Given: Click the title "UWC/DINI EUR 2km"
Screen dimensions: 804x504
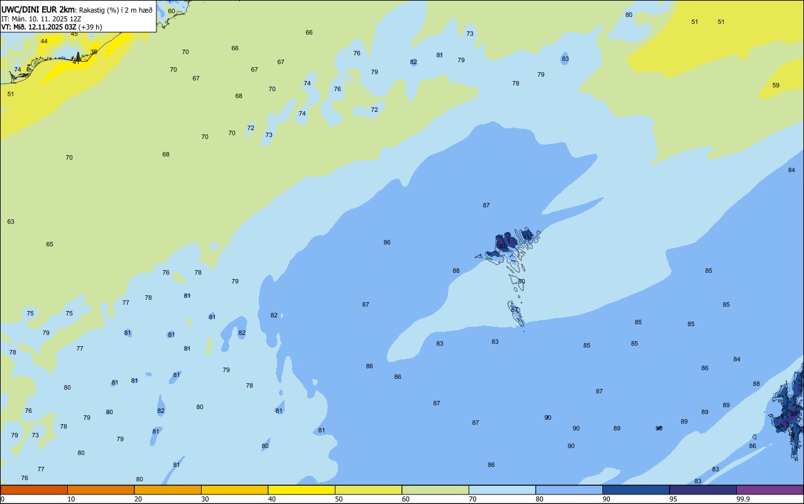Looking at the screenshot, I should pos(38,9).
